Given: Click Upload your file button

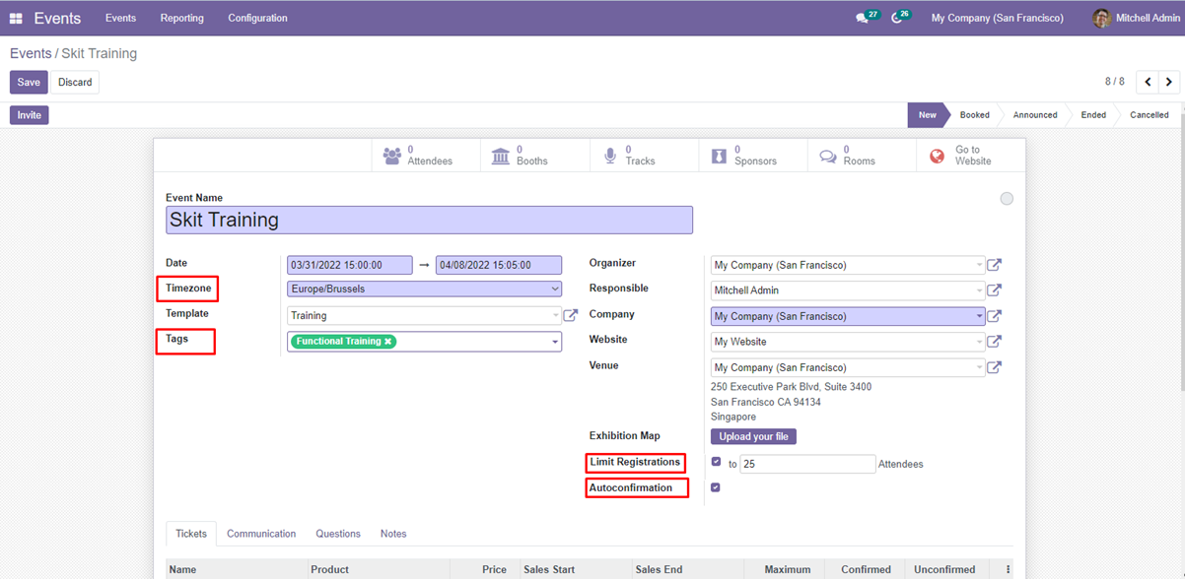Looking at the screenshot, I should (x=753, y=436).
